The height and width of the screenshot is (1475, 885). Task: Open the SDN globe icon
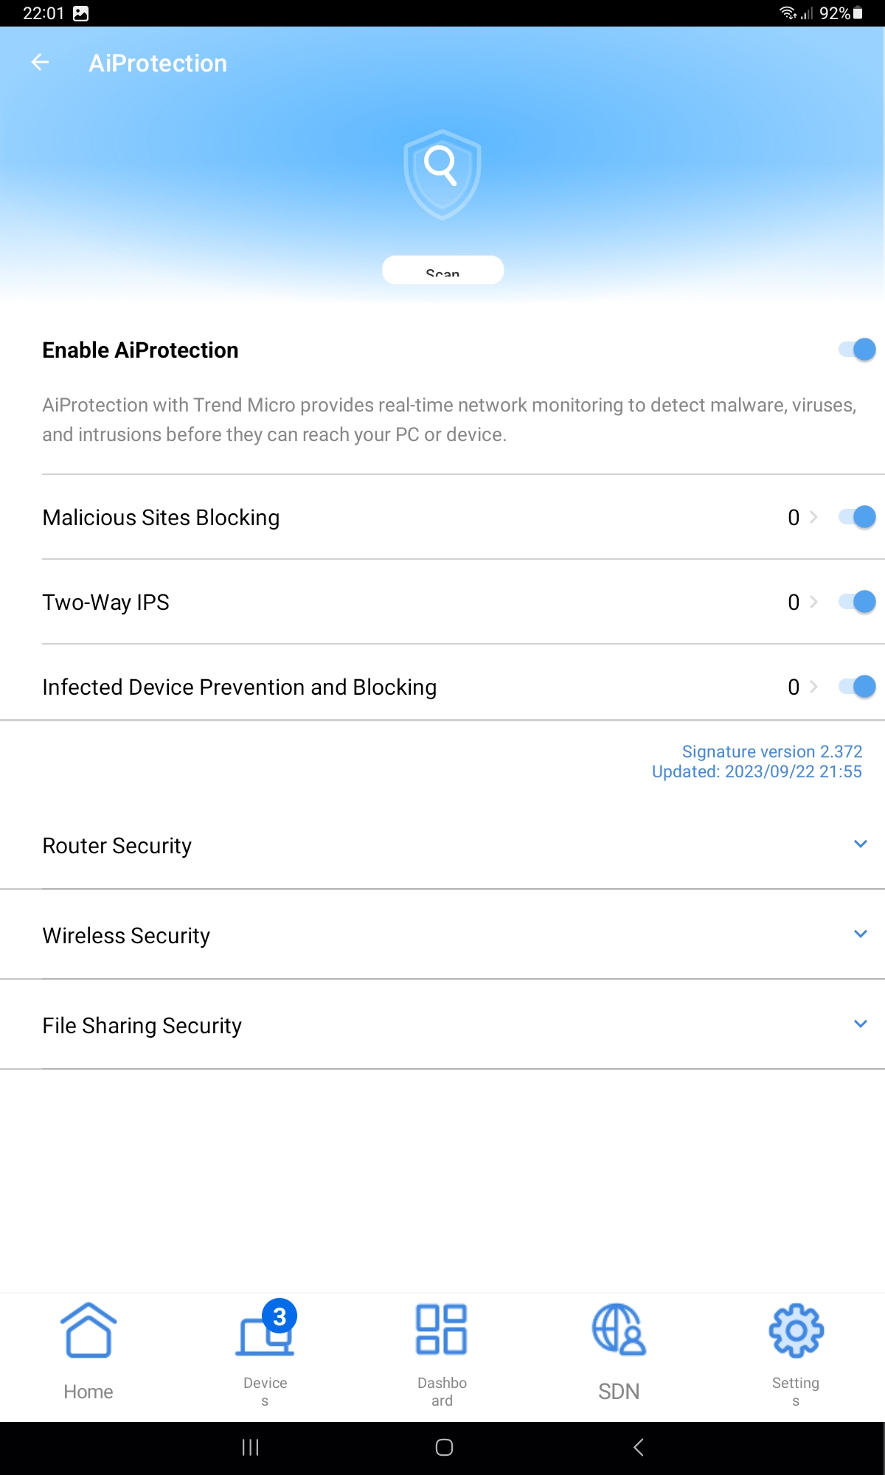[619, 1330]
